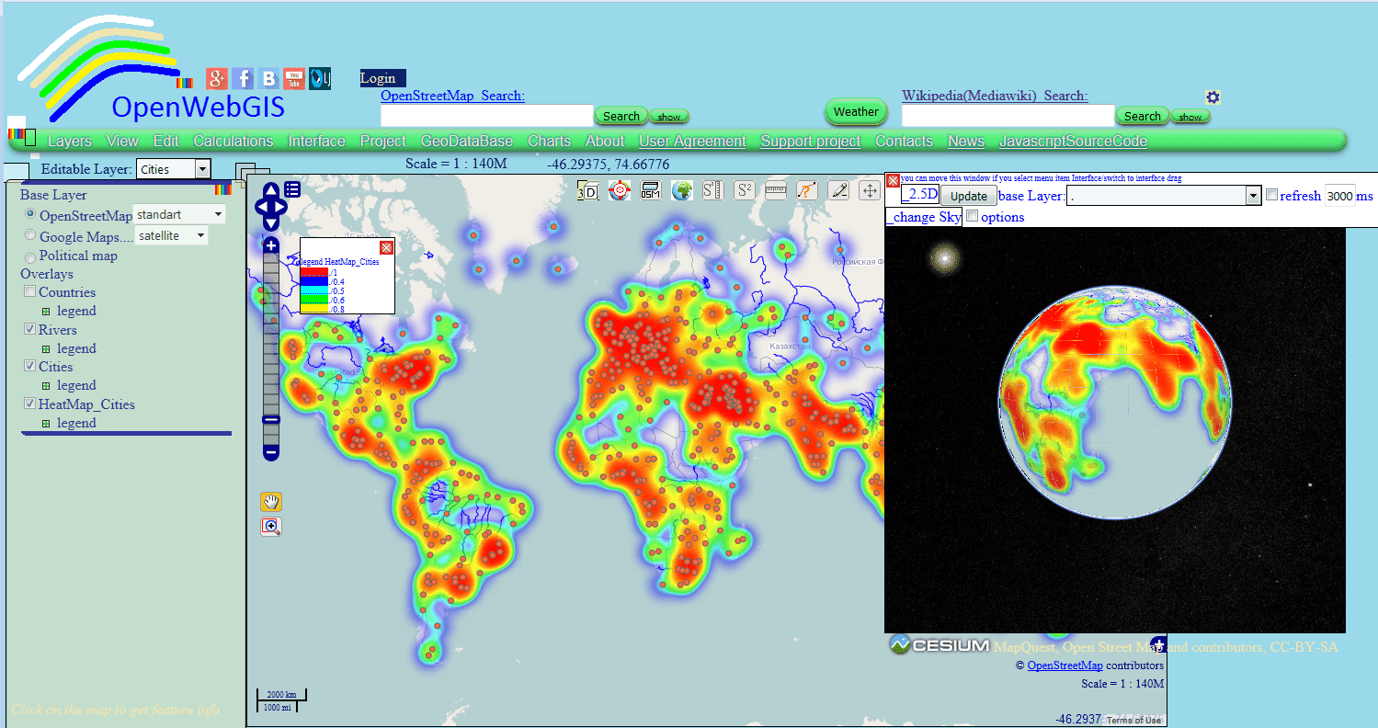
Task: Click the S² area tool in the toolbar
Action: pyautogui.click(x=745, y=190)
